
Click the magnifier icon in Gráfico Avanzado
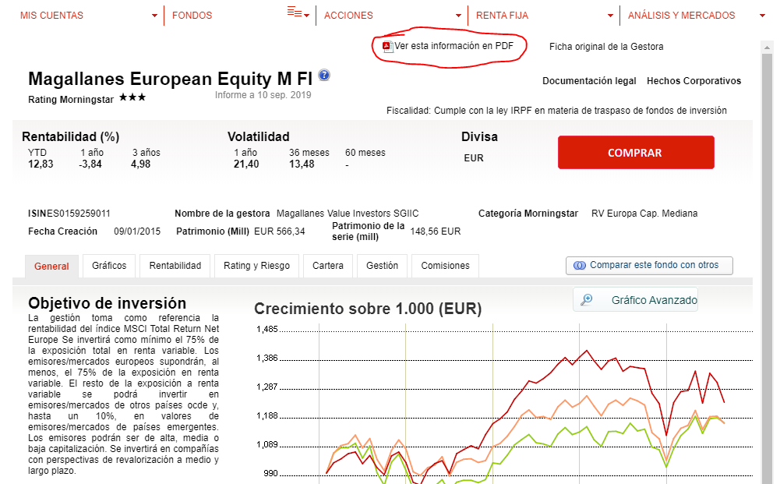tap(587, 299)
